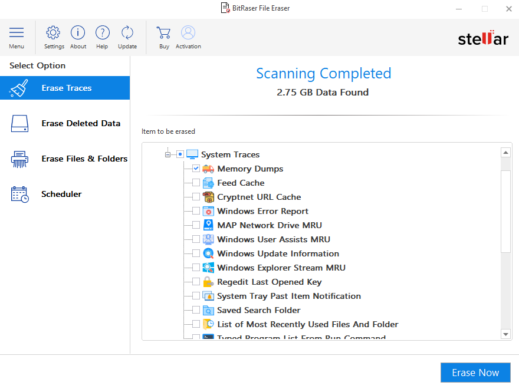Click the Feed Cache icon
The image size is (519, 392).
[x=208, y=183]
